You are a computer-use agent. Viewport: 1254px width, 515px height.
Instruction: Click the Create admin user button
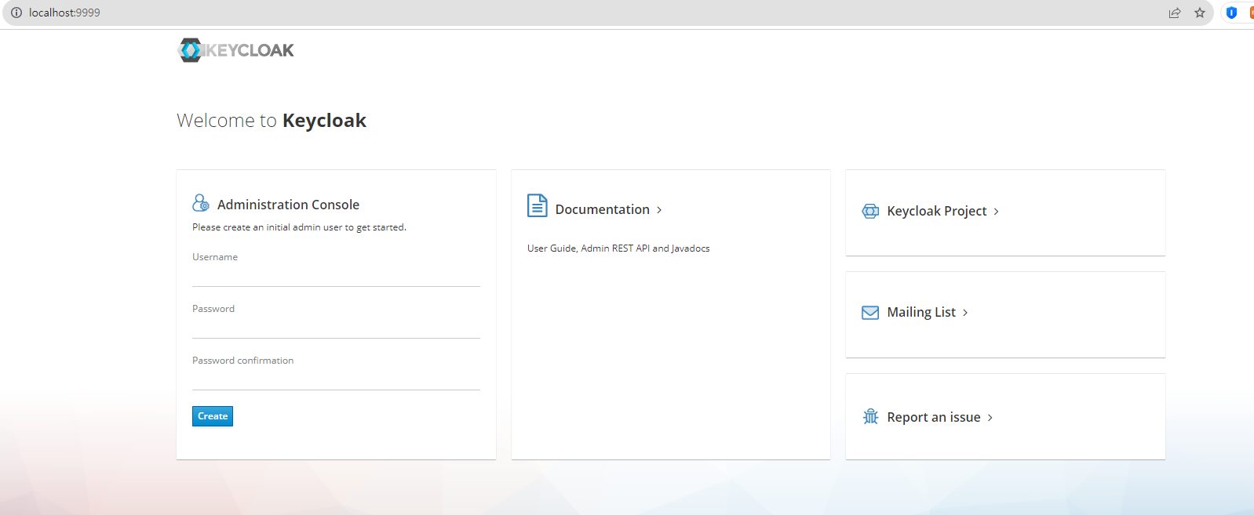click(213, 416)
